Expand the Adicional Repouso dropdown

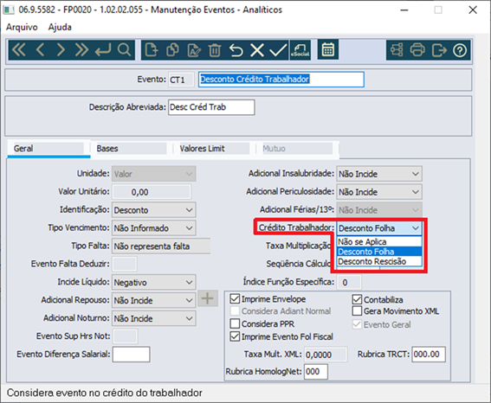click(154, 300)
